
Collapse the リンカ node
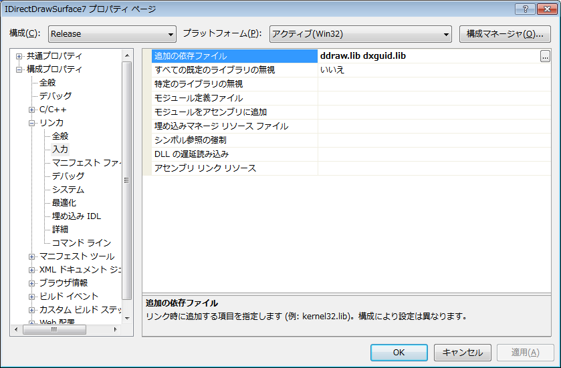point(32,123)
